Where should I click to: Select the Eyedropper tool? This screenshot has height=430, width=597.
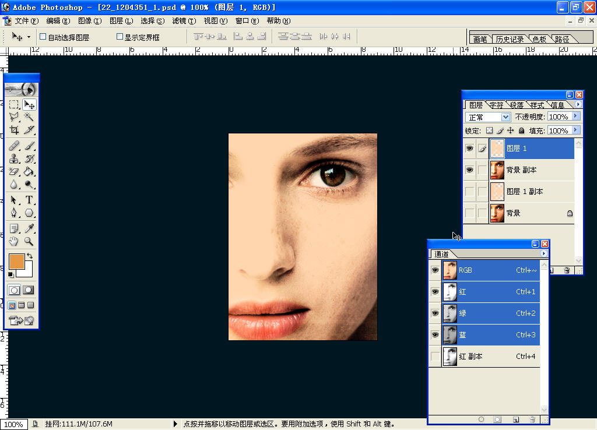point(29,228)
